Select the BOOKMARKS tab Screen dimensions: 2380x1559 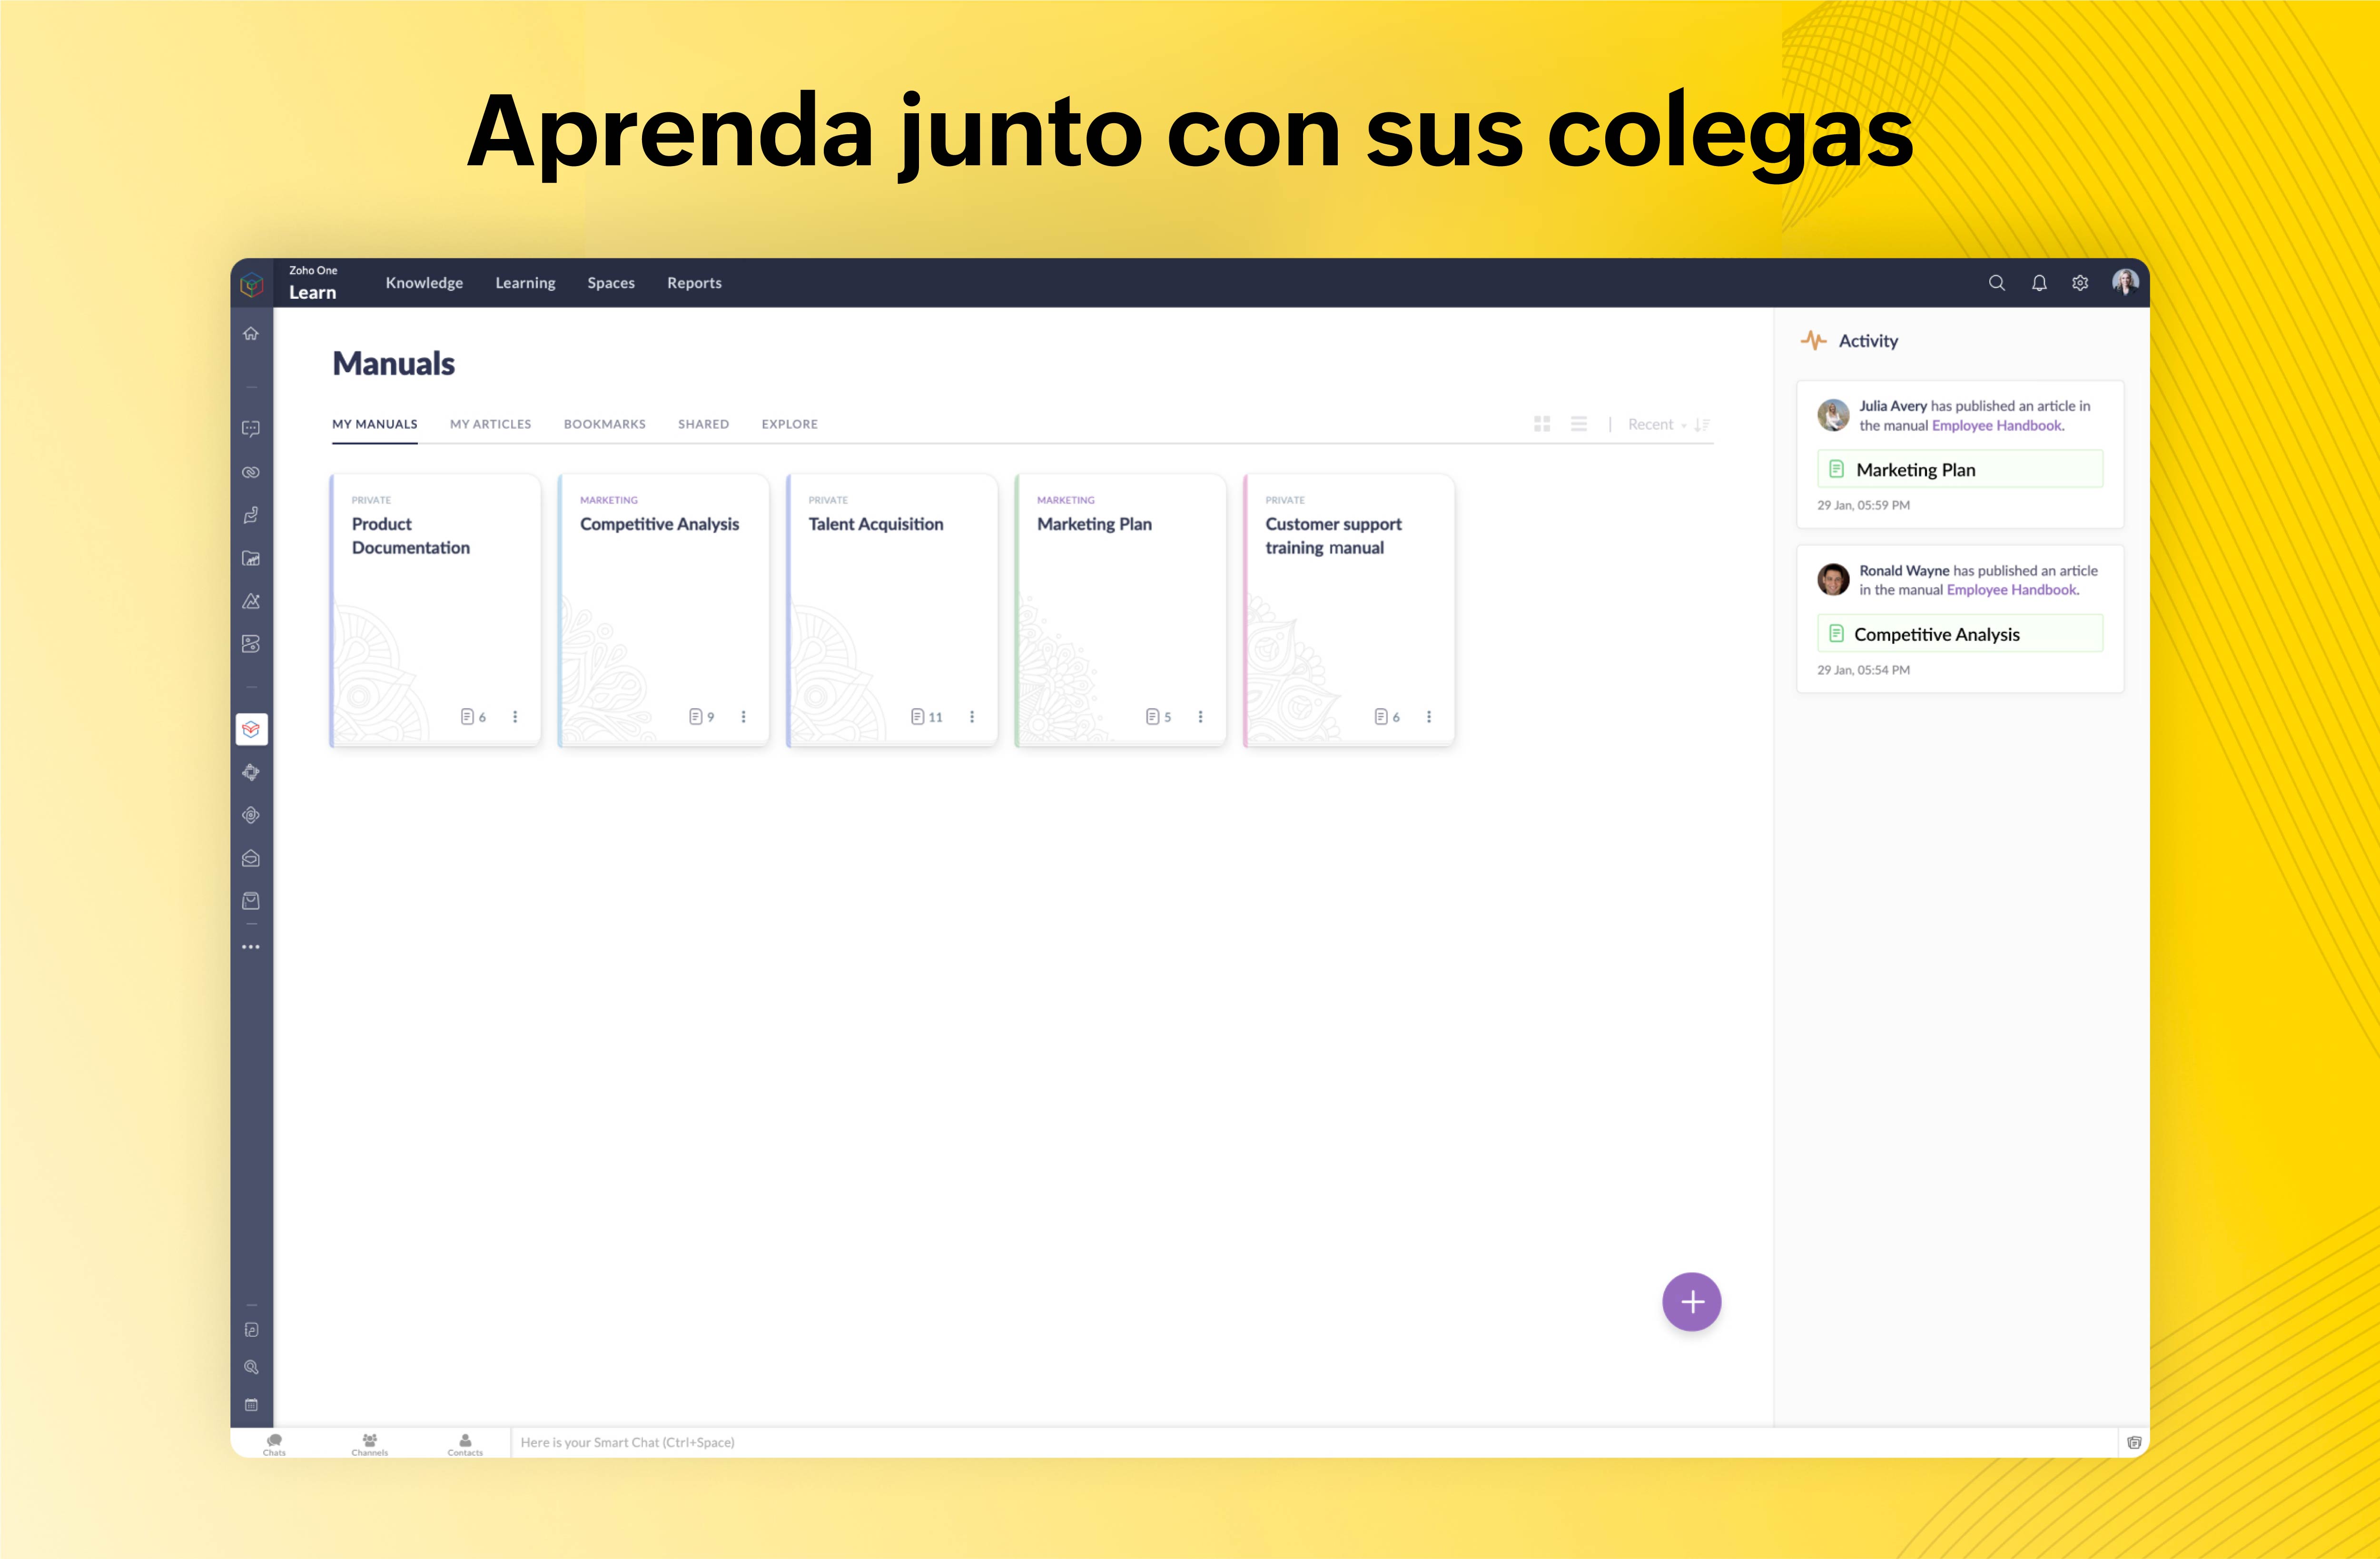pos(604,423)
